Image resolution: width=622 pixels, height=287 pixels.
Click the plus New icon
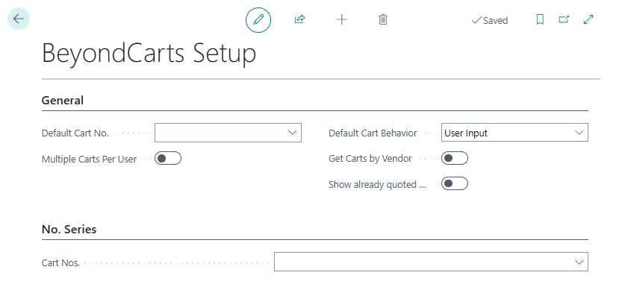(x=341, y=19)
